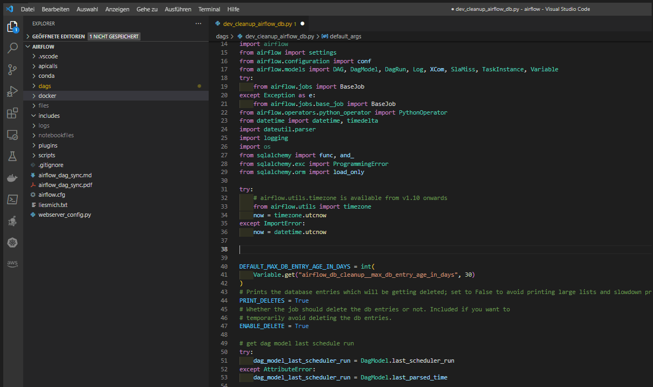Open the Anzeigen menu
Screen dimensions: 653x387
click(117, 9)
